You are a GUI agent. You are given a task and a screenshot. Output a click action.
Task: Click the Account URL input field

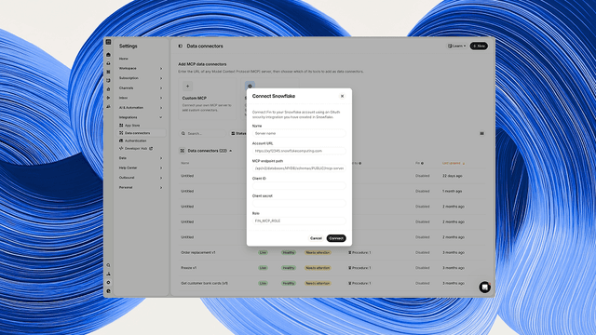(299, 151)
